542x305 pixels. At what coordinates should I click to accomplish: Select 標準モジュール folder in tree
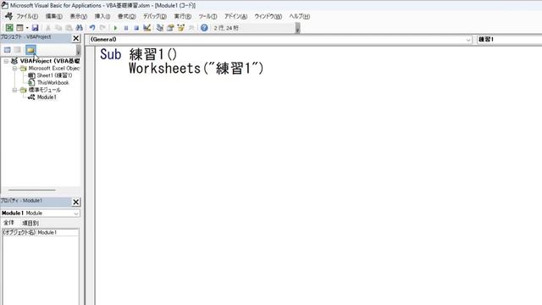(44, 90)
